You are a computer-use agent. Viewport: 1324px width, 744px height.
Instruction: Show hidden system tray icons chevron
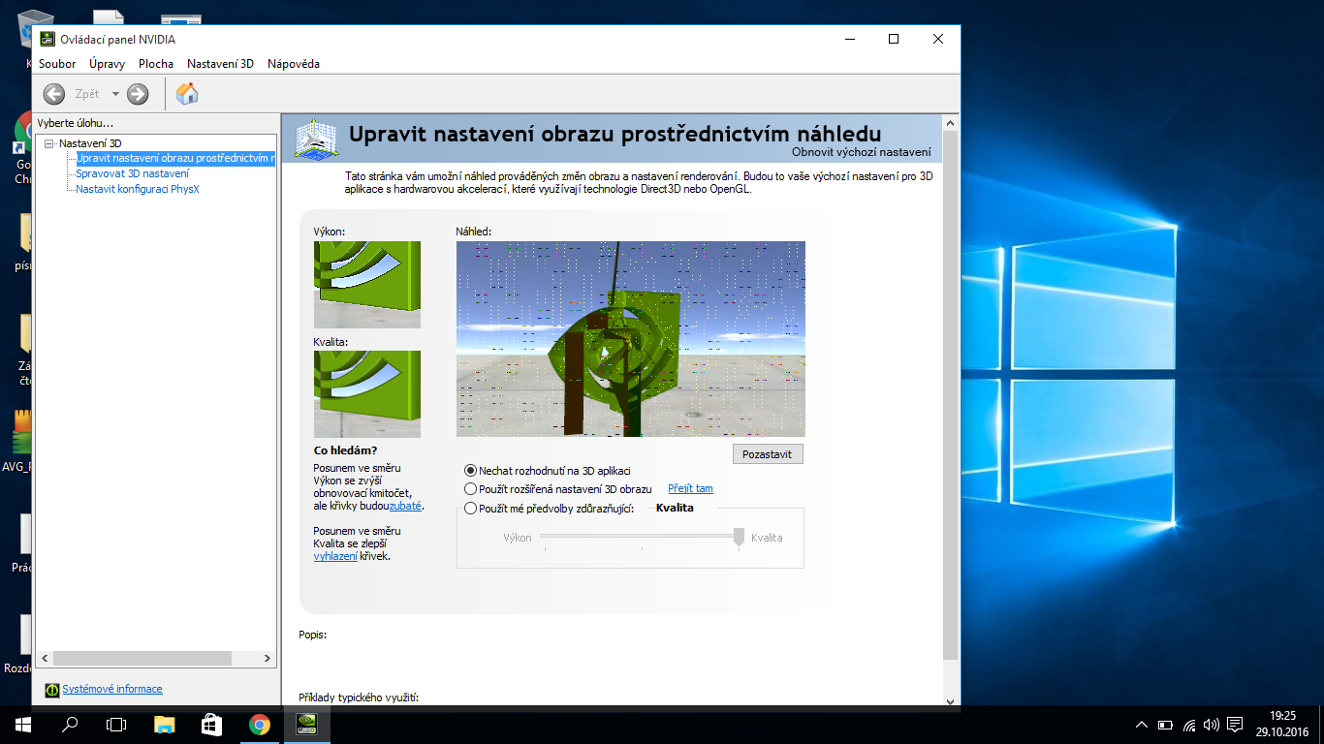pos(1141,725)
